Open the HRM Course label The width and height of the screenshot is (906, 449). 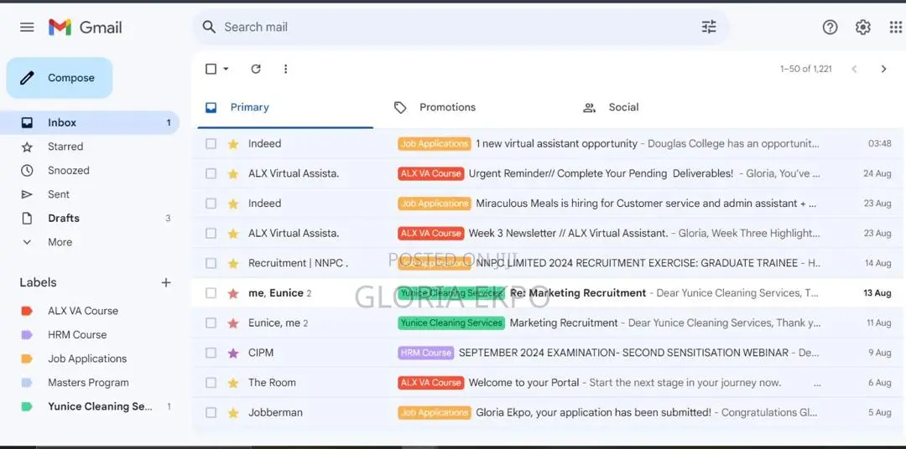(77, 335)
